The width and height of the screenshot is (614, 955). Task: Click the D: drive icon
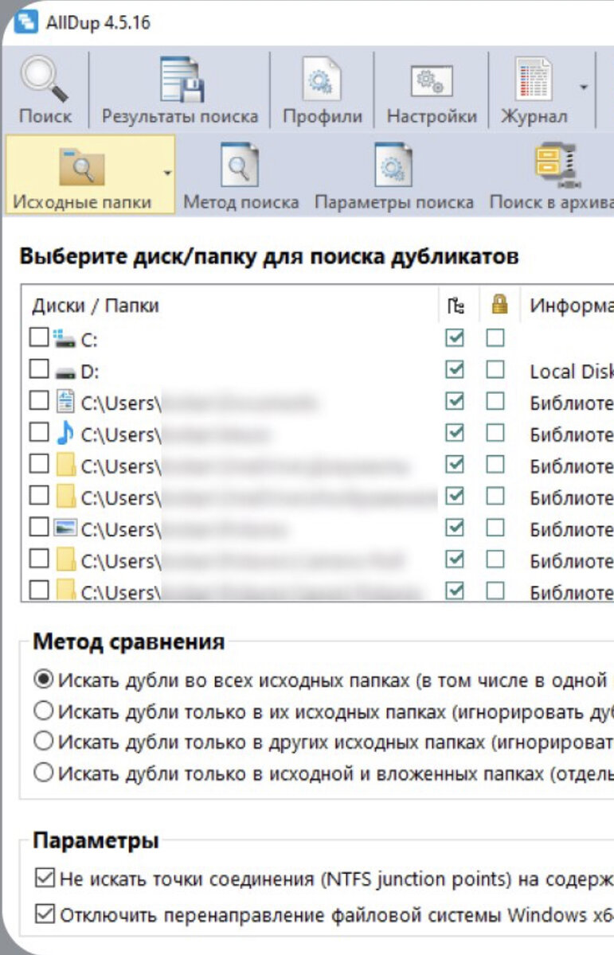(64, 371)
